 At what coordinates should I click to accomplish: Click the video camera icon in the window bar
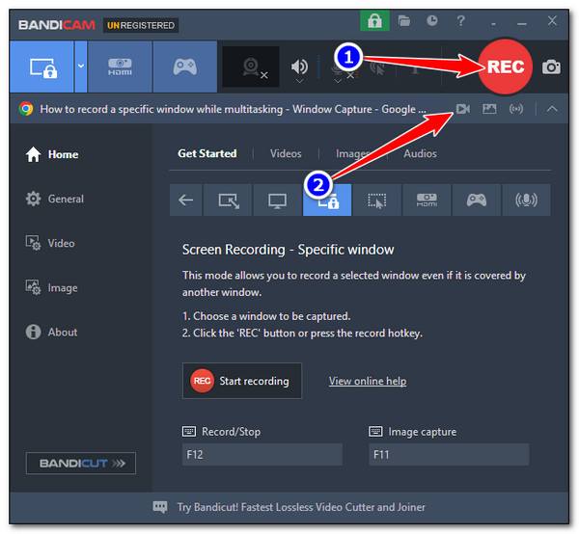(462, 109)
